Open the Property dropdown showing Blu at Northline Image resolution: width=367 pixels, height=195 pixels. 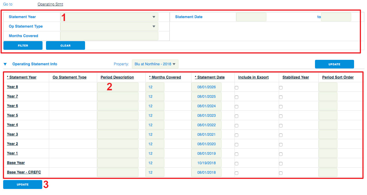click(x=155, y=64)
